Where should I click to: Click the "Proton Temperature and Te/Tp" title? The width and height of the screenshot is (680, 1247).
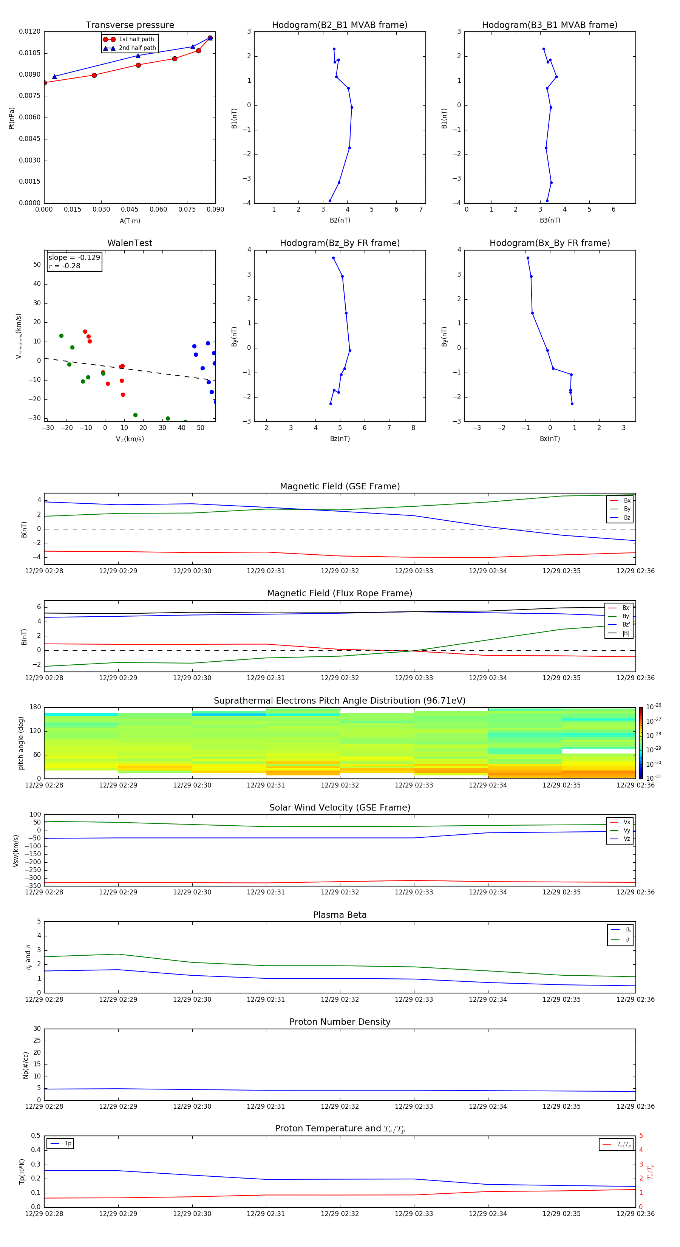pos(340,1129)
